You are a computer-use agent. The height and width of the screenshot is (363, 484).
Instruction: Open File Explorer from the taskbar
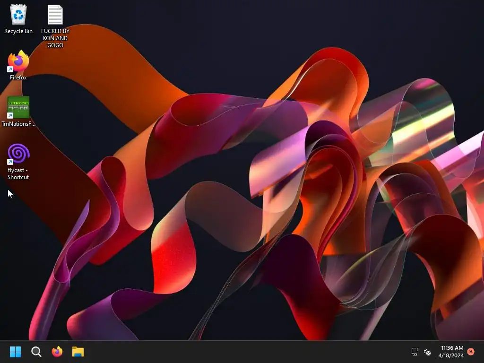tap(78, 352)
